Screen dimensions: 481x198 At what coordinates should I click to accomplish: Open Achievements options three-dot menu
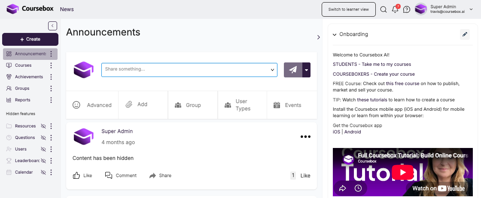click(51, 77)
